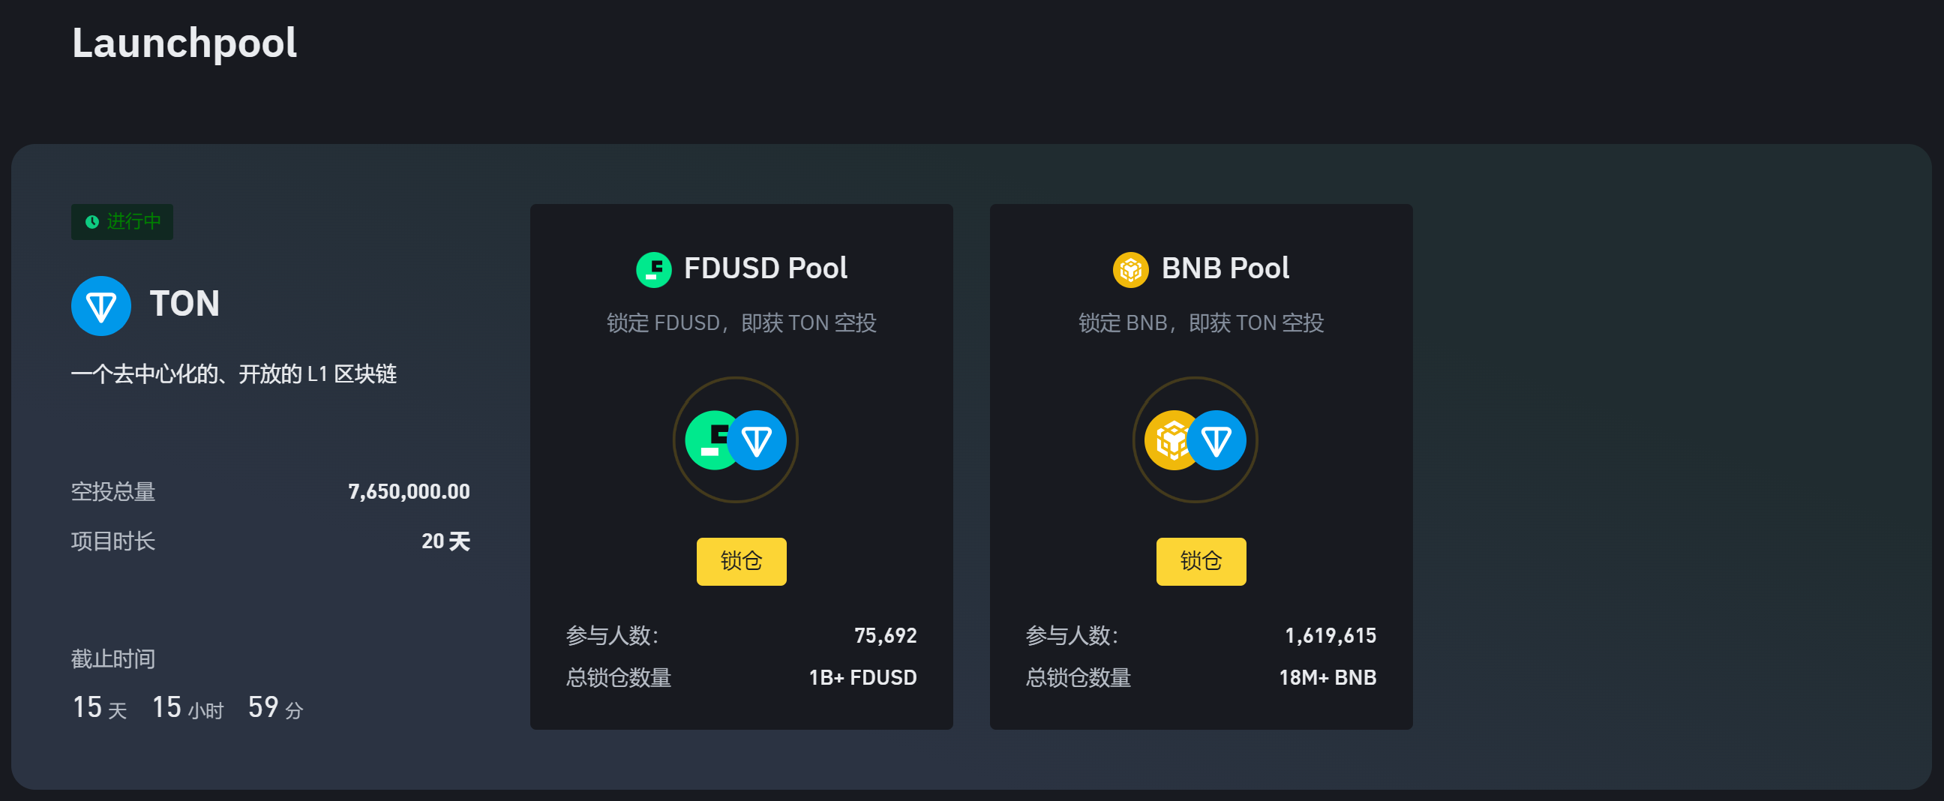Click the green FDUSD coin in paired circle
1944x801 pixels.
click(708, 440)
